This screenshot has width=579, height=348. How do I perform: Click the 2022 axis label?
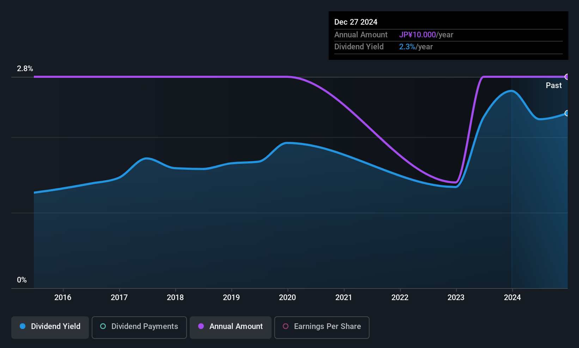(x=400, y=298)
